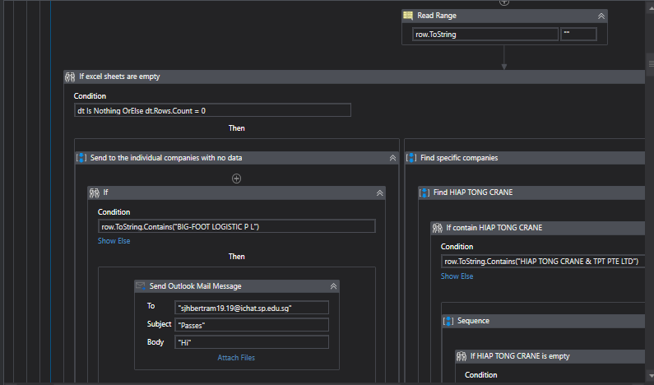654x385 pixels.
Task: Show Else branch of BIG-FOOT If
Action: (x=114, y=241)
